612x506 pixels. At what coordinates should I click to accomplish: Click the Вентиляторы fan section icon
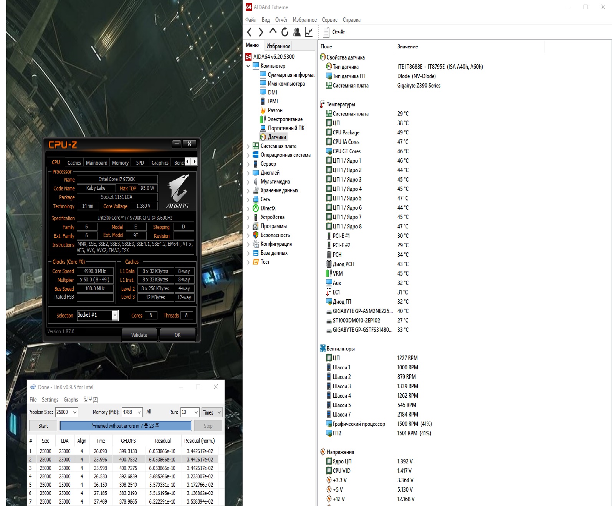323,349
